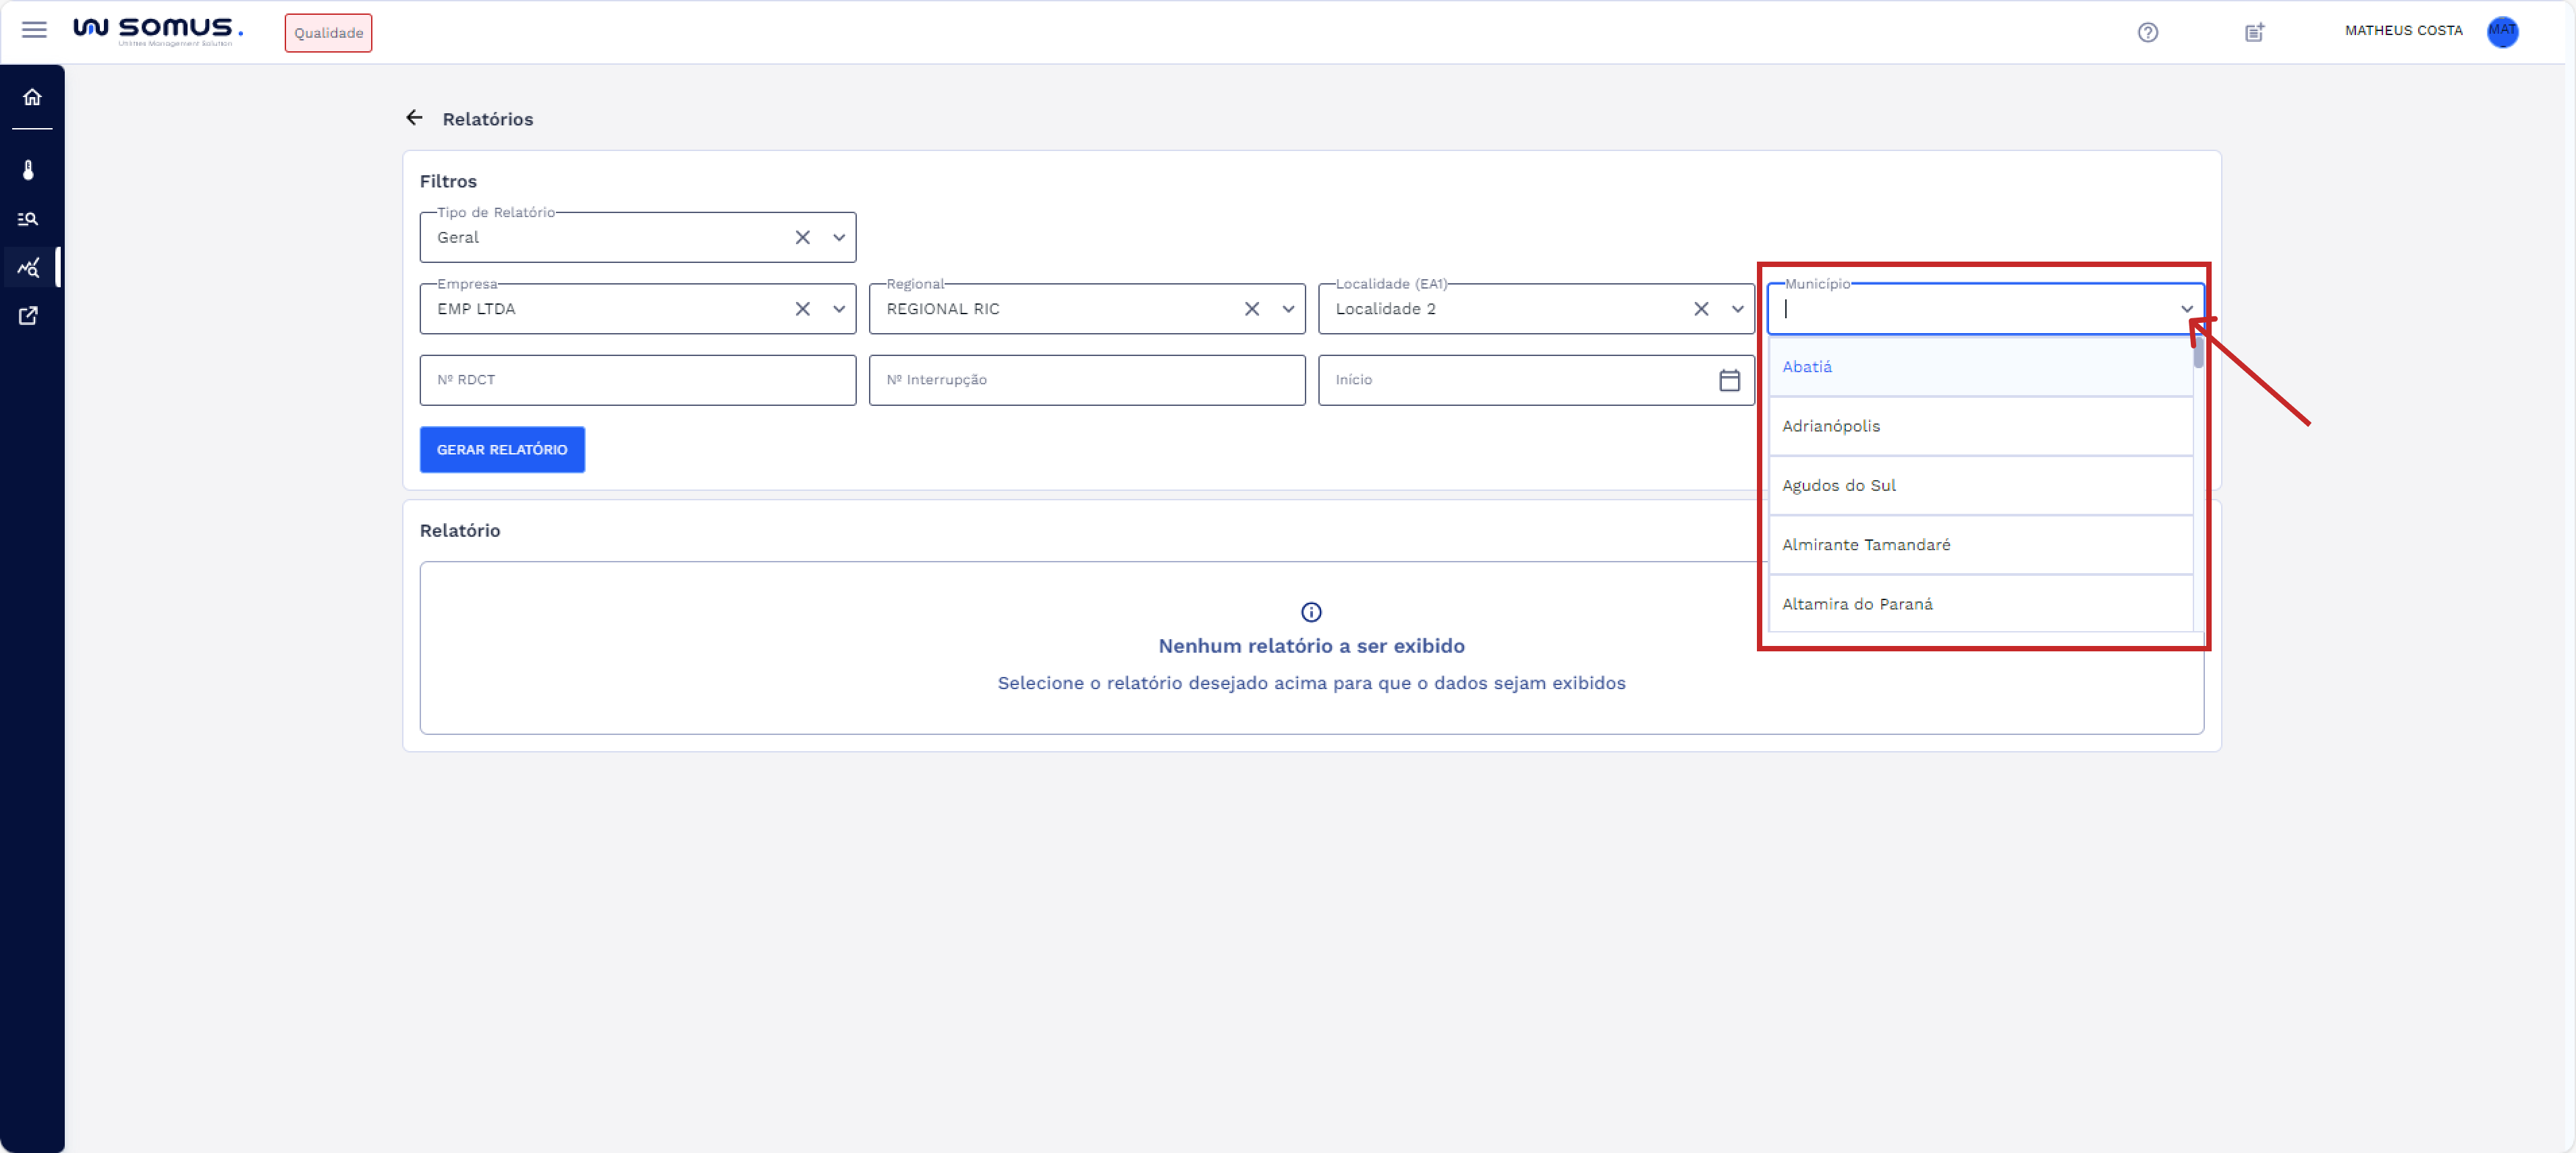Click the external link sidebar icon
Viewport: 2576px width, 1153px height.
coord(29,316)
